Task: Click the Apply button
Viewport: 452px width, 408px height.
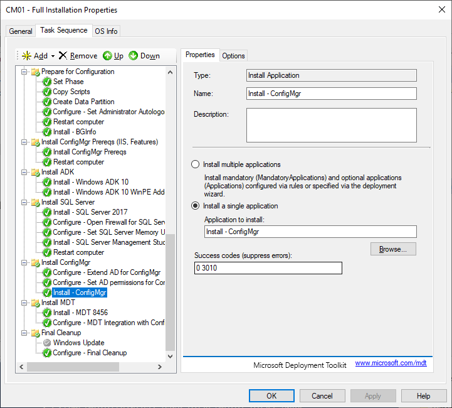Action: 373,396
